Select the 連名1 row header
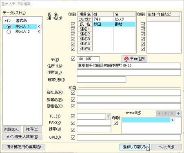The width and height of the screenshot is (184, 153). 85,29
